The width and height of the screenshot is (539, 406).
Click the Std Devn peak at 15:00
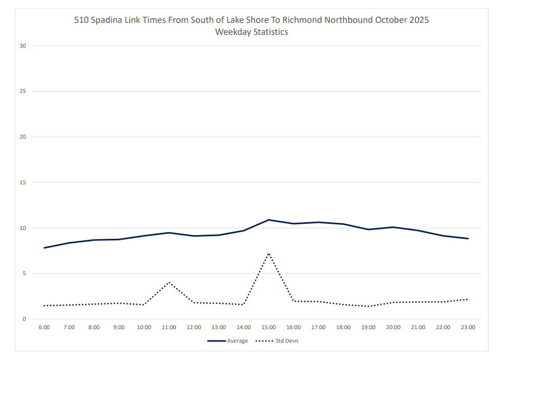click(x=268, y=254)
